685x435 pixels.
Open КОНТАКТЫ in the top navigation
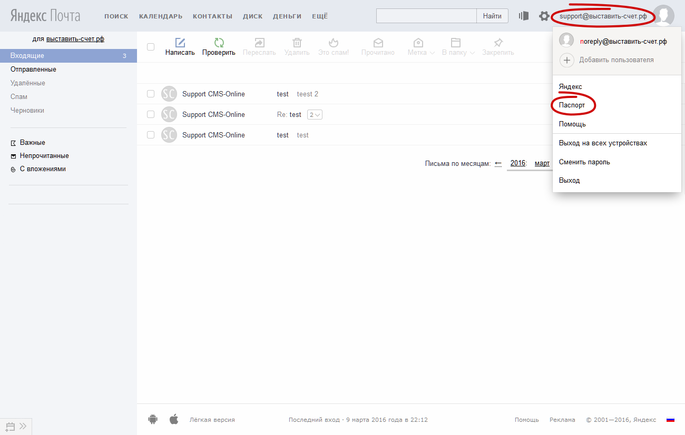(212, 16)
